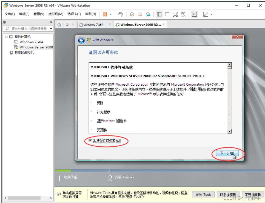Close the 库 library panel
The image size is (265, 203).
click(51, 22)
